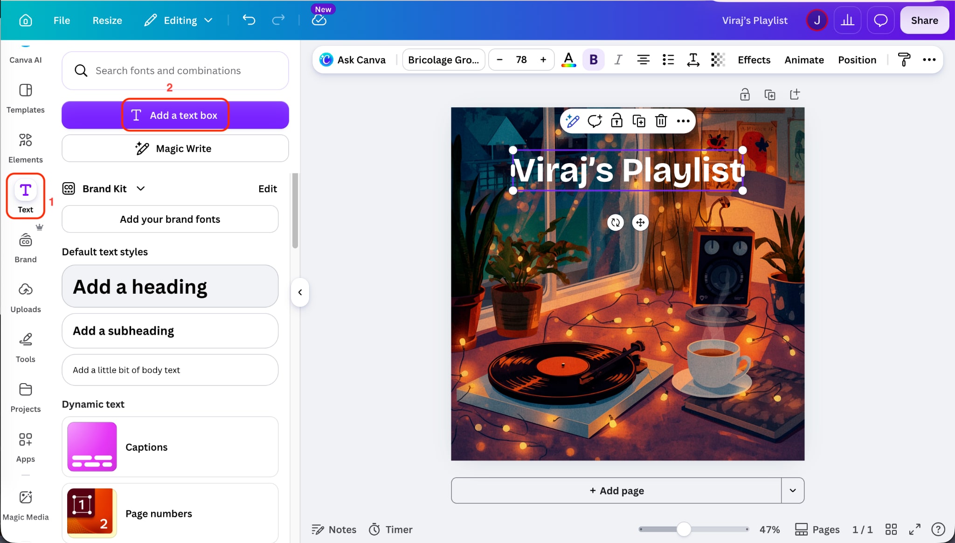Focus the Search fonts and combinations field

coord(175,70)
